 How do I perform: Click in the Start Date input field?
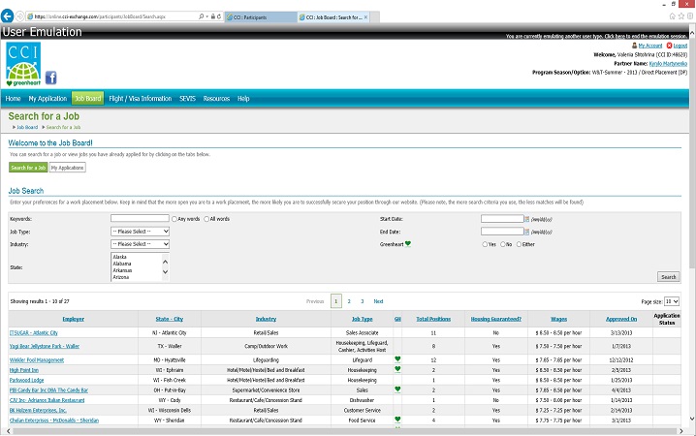tap(502, 219)
